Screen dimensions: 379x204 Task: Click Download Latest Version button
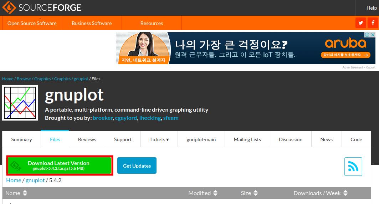[x=60, y=165]
